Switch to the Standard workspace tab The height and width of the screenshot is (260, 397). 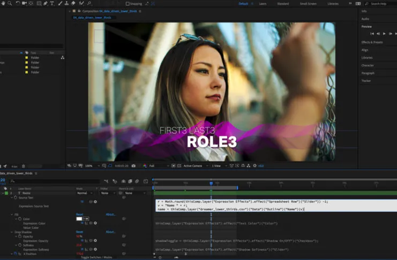pyautogui.click(x=282, y=3)
